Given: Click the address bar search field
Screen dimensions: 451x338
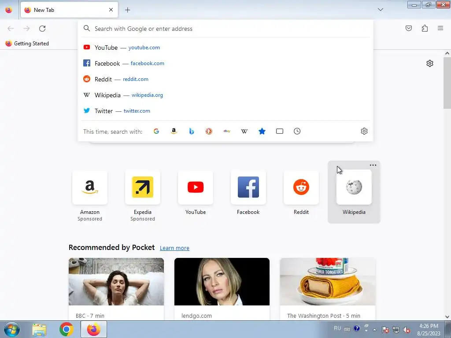Looking at the screenshot, I should [x=225, y=29].
